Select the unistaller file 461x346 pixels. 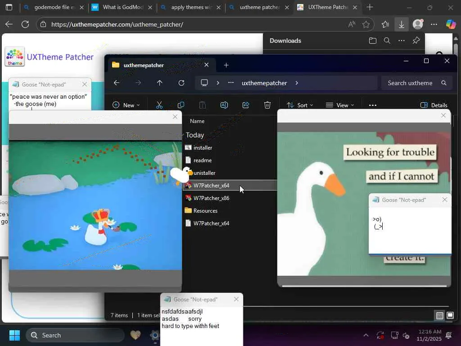point(204,173)
